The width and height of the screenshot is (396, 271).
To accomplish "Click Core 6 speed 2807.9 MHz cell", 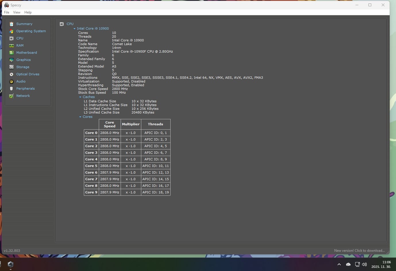I will (110, 172).
